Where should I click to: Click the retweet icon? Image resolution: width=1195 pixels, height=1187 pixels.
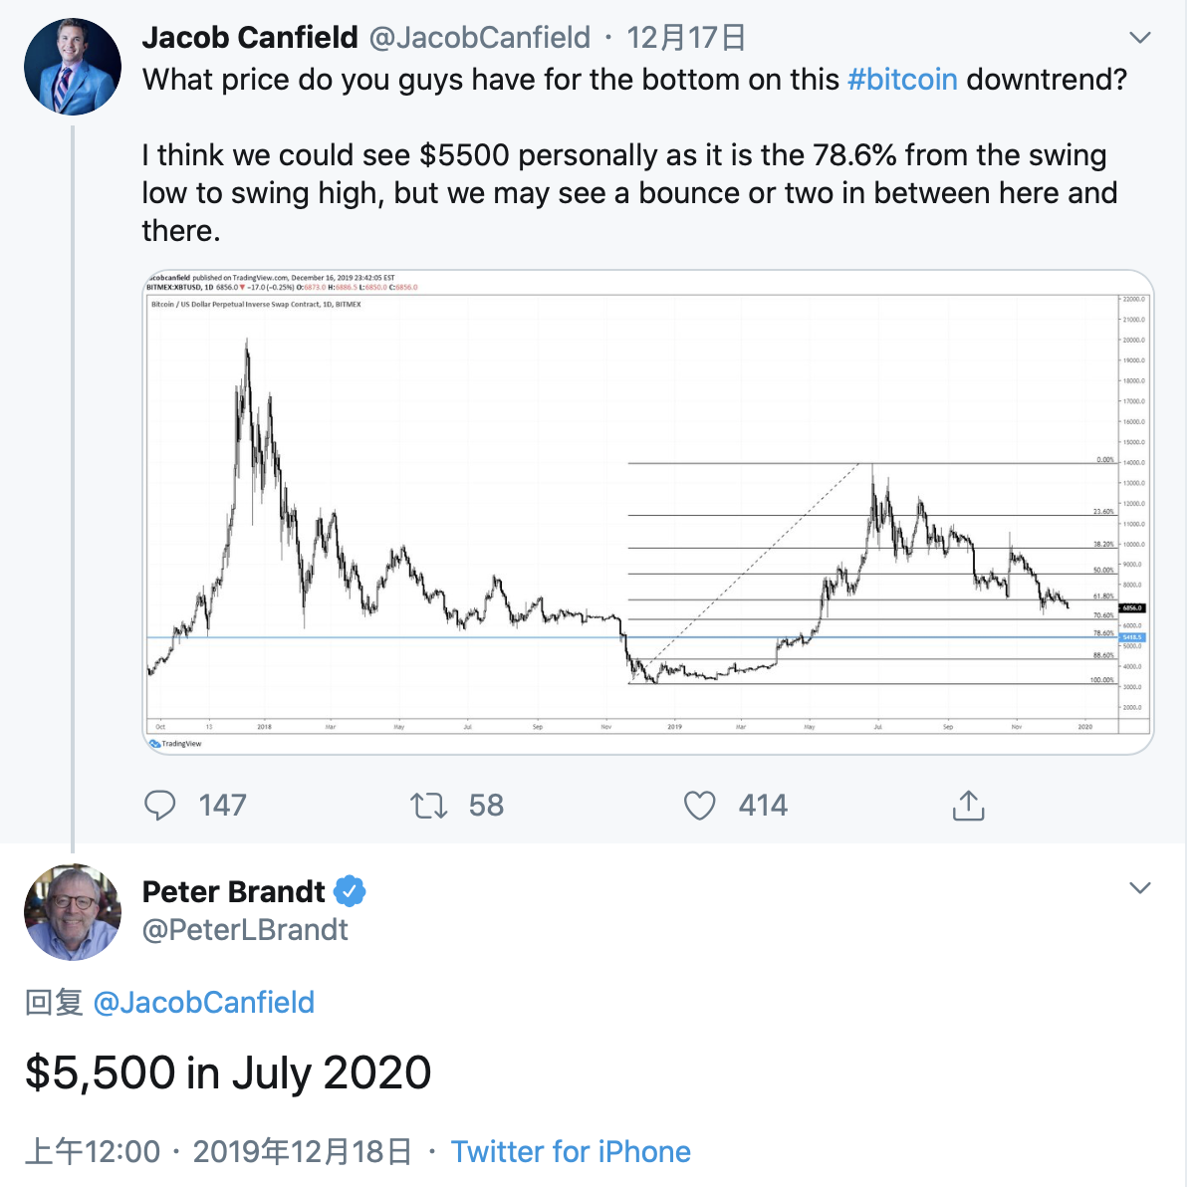[429, 805]
